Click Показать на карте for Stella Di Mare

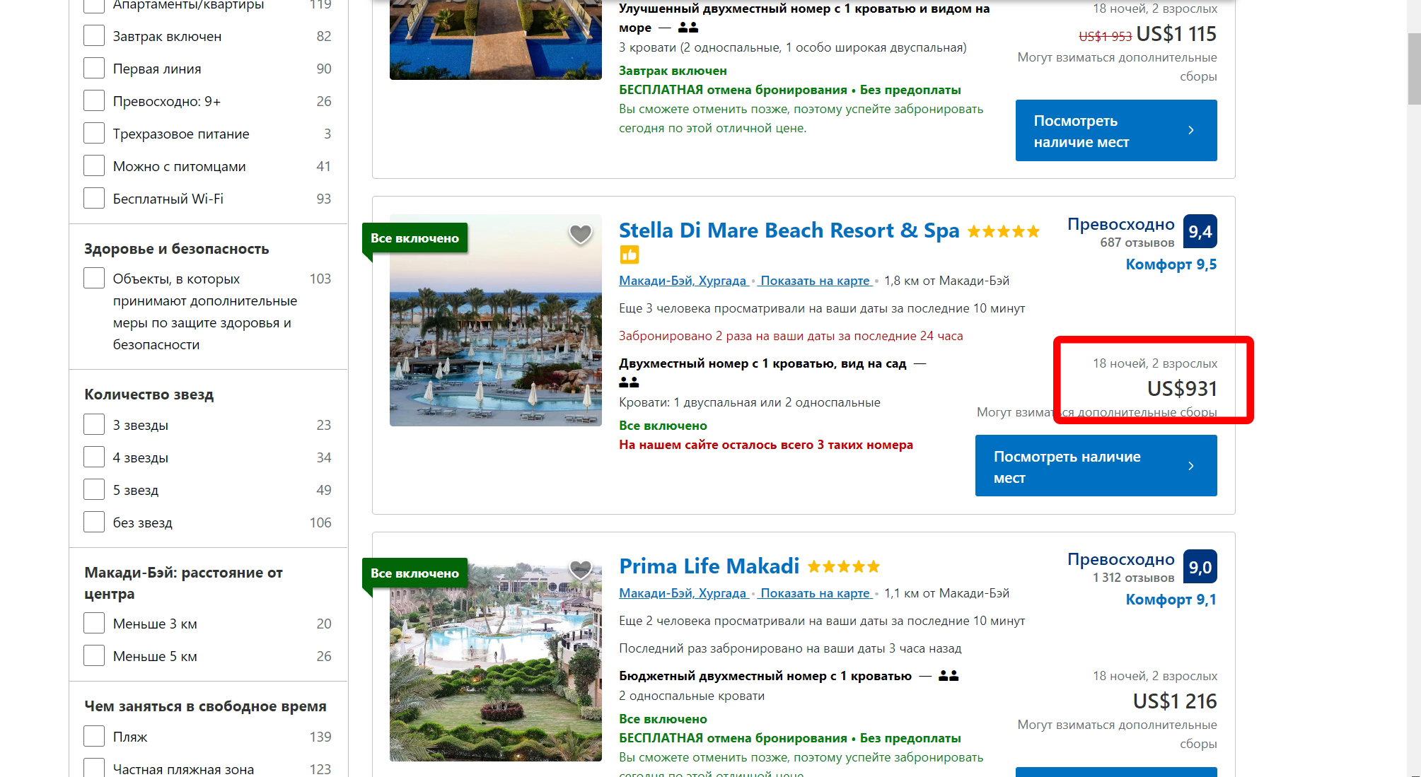(x=815, y=281)
